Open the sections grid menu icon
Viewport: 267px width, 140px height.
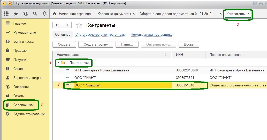[x=6, y=14]
